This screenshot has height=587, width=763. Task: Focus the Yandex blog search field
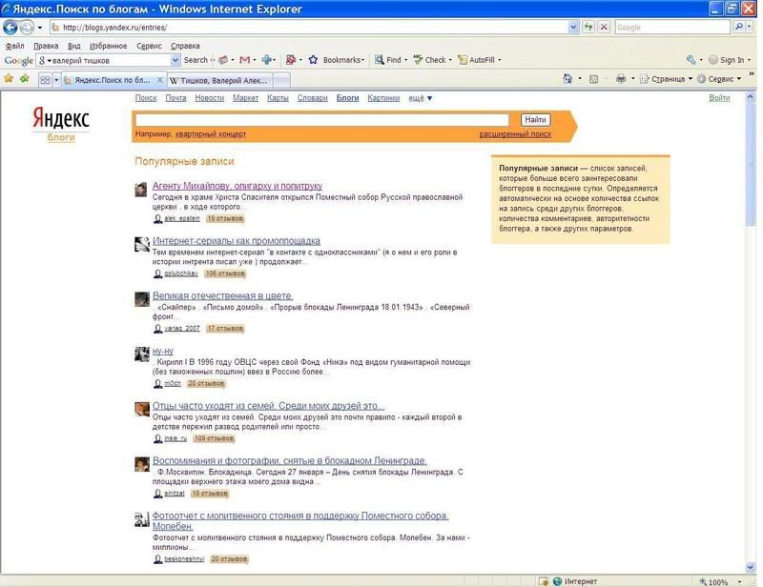(321, 120)
